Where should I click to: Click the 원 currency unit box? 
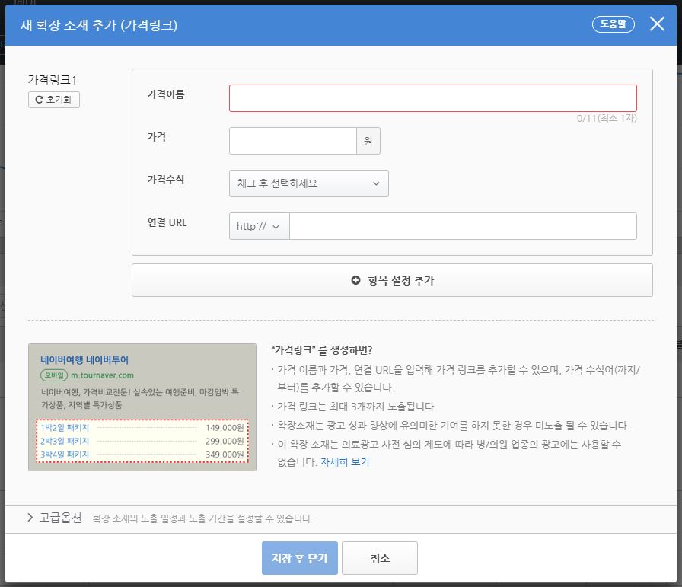[x=368, y=141]
